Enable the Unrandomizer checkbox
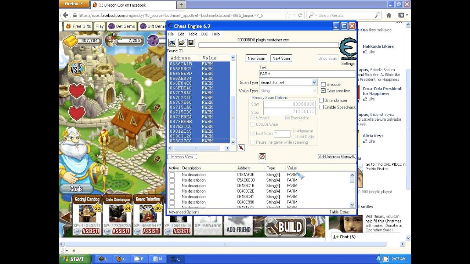470x264 pixels. (x=321, y=100)
